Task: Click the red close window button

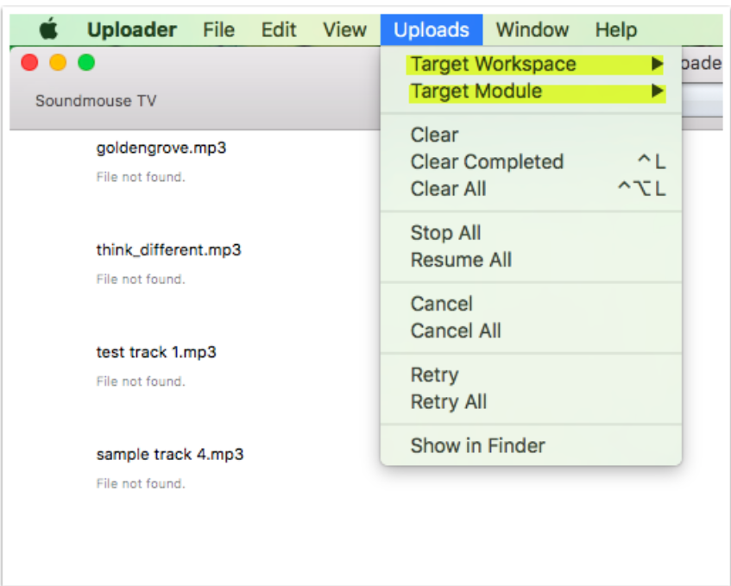Action: (x=30, y=62)
